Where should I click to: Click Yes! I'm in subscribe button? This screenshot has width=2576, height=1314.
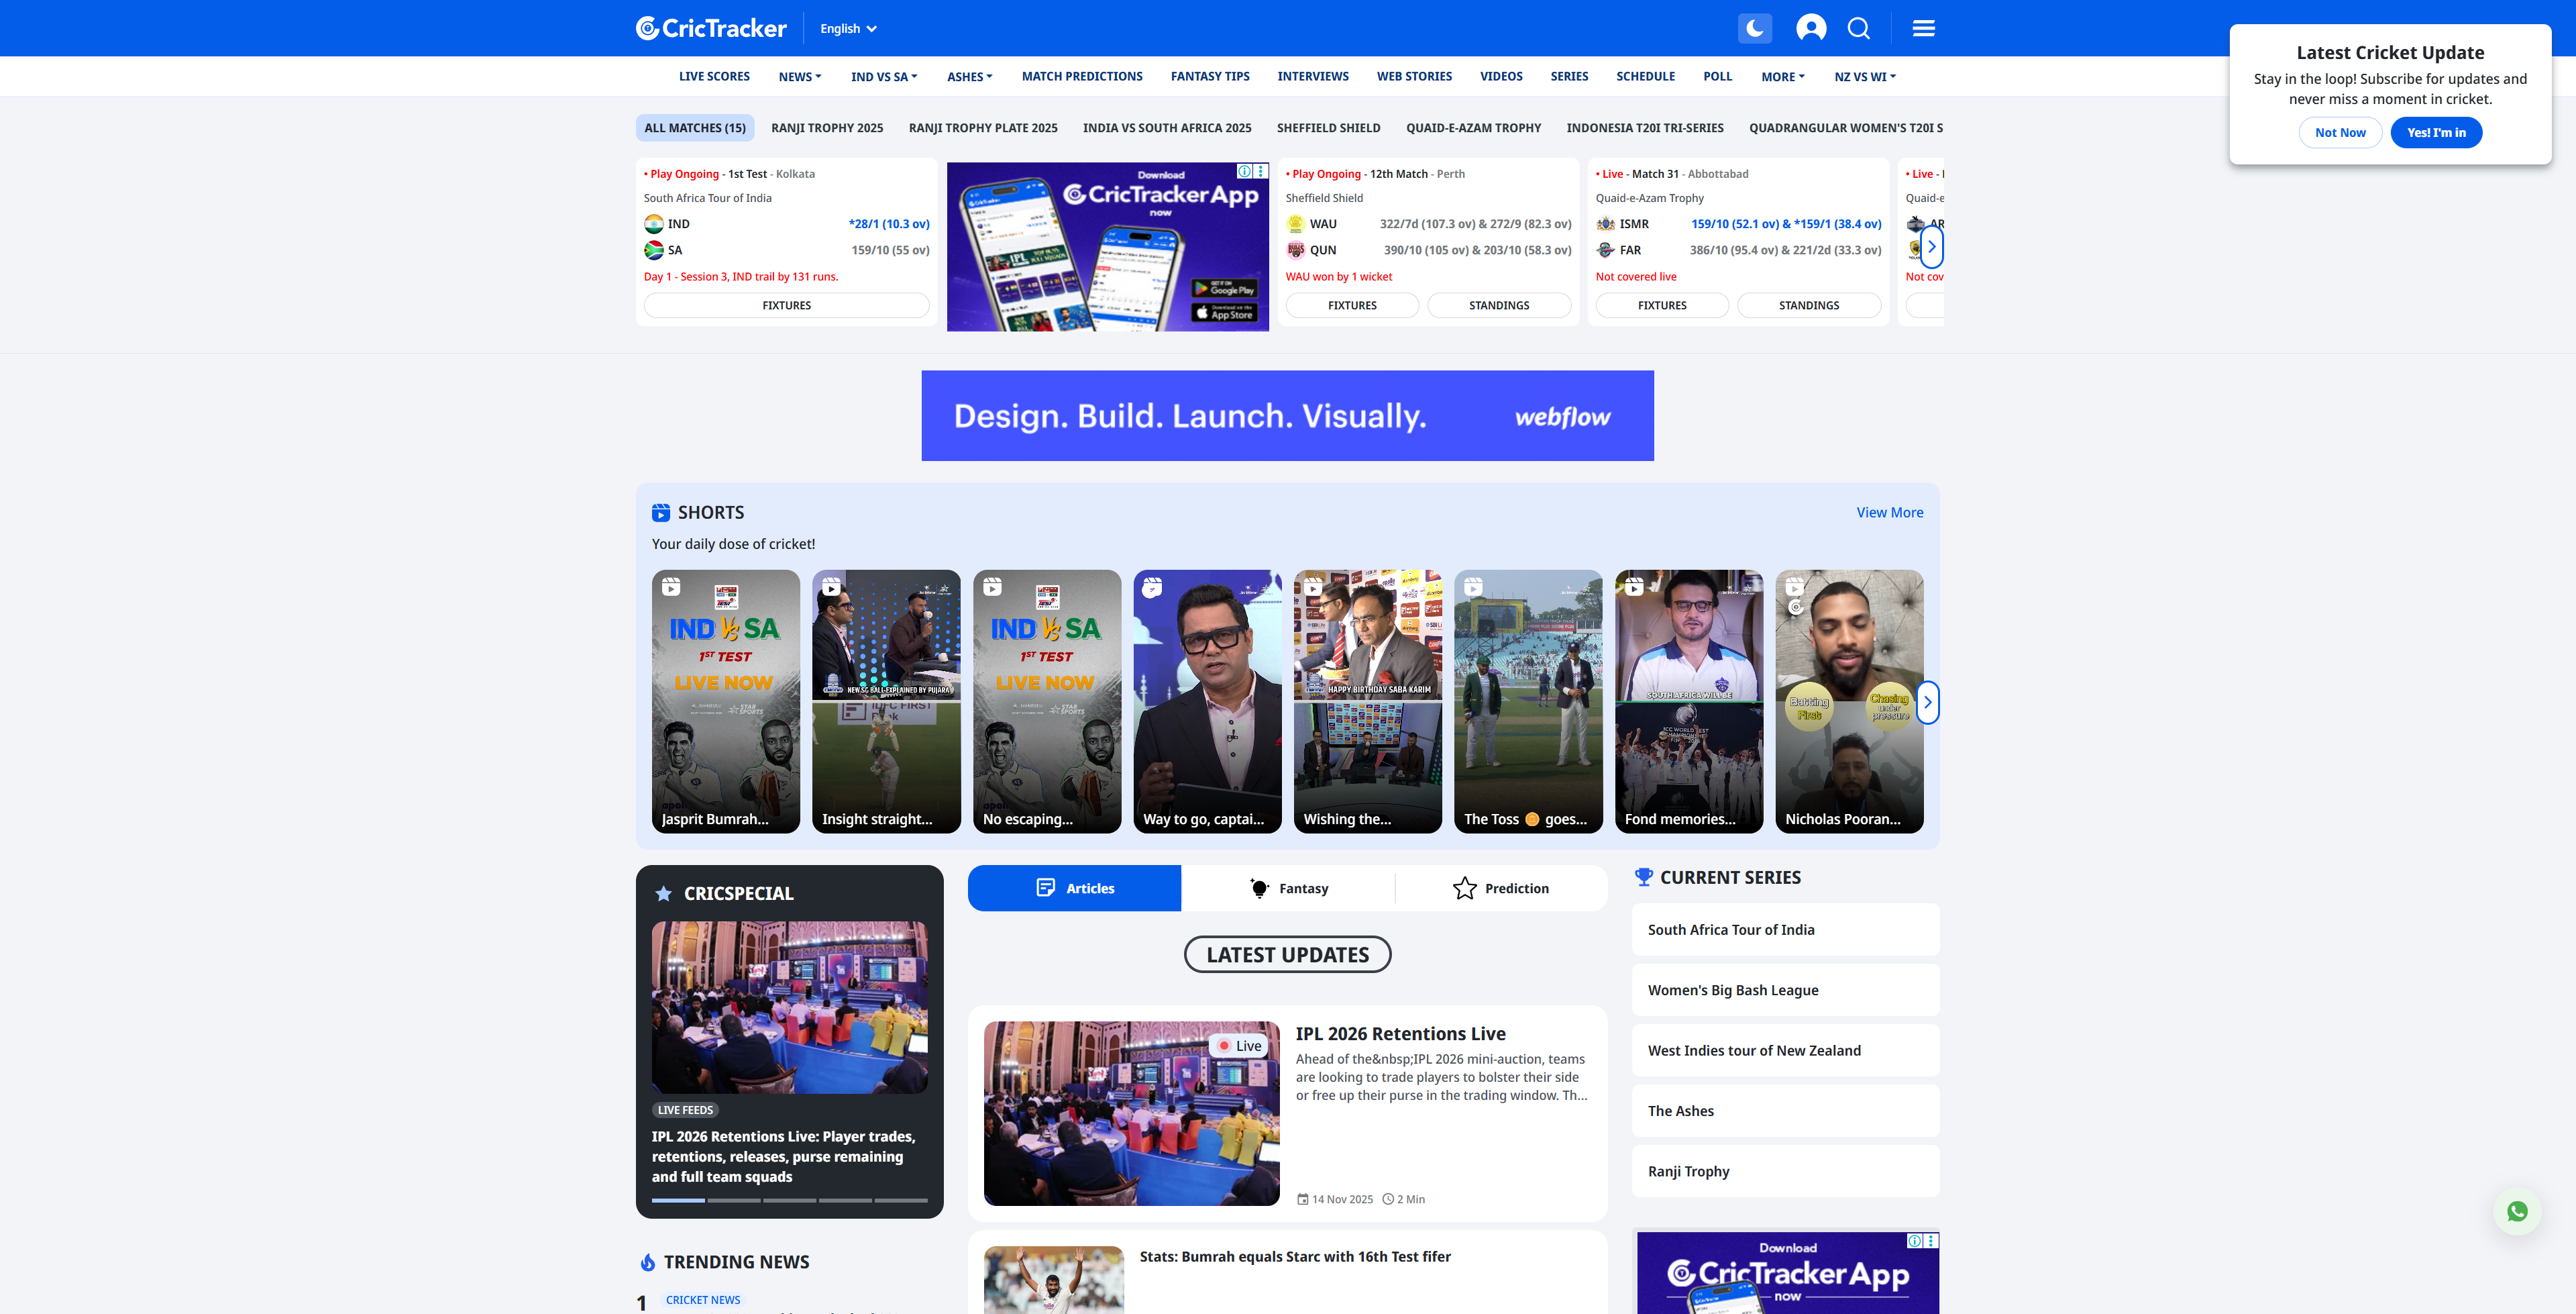(2436, 133)
